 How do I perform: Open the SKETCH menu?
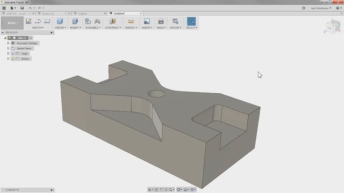(38, 28)
